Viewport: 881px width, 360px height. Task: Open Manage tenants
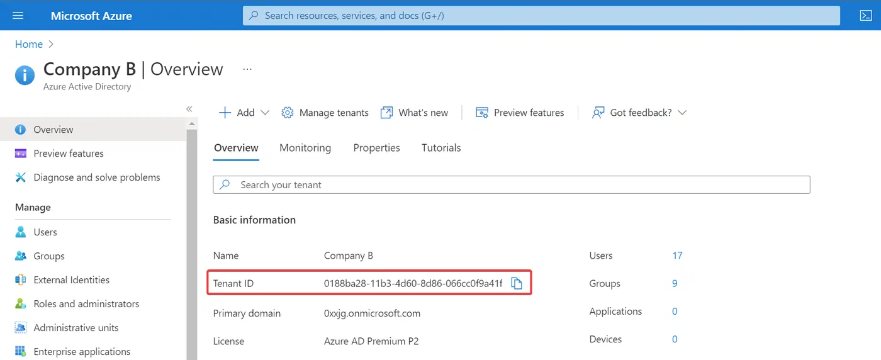pos(325,113)
